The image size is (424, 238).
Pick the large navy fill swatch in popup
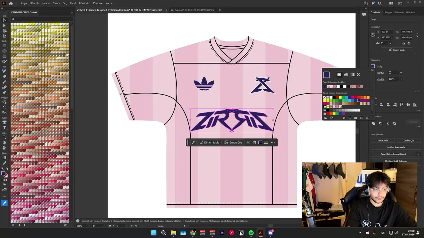point(326,75)
